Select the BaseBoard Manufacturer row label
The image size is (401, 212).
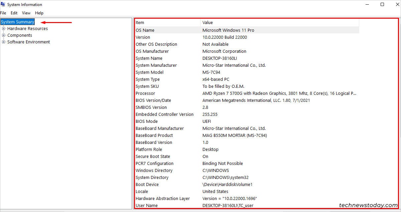tap(160, 128)
